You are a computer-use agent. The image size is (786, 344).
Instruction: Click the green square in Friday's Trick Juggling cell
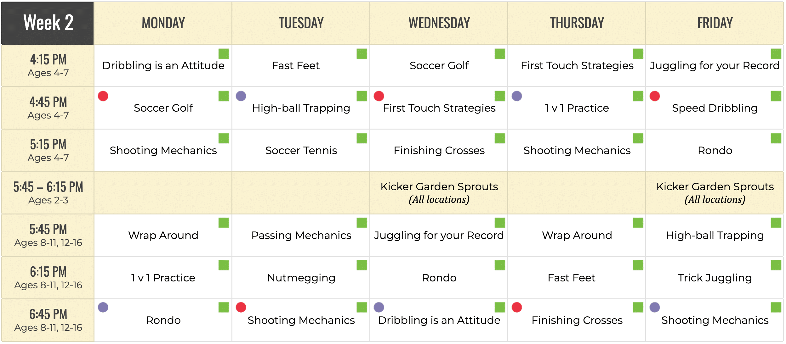pos(776,265)
